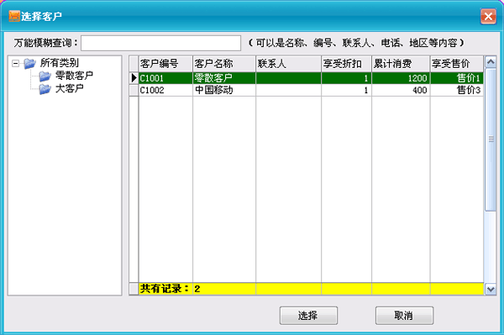Image resolution: width=504 pixels, height=335 pixels.
Task: Select the 零散客户 category in tree
Action: click(x=74, y=76)
